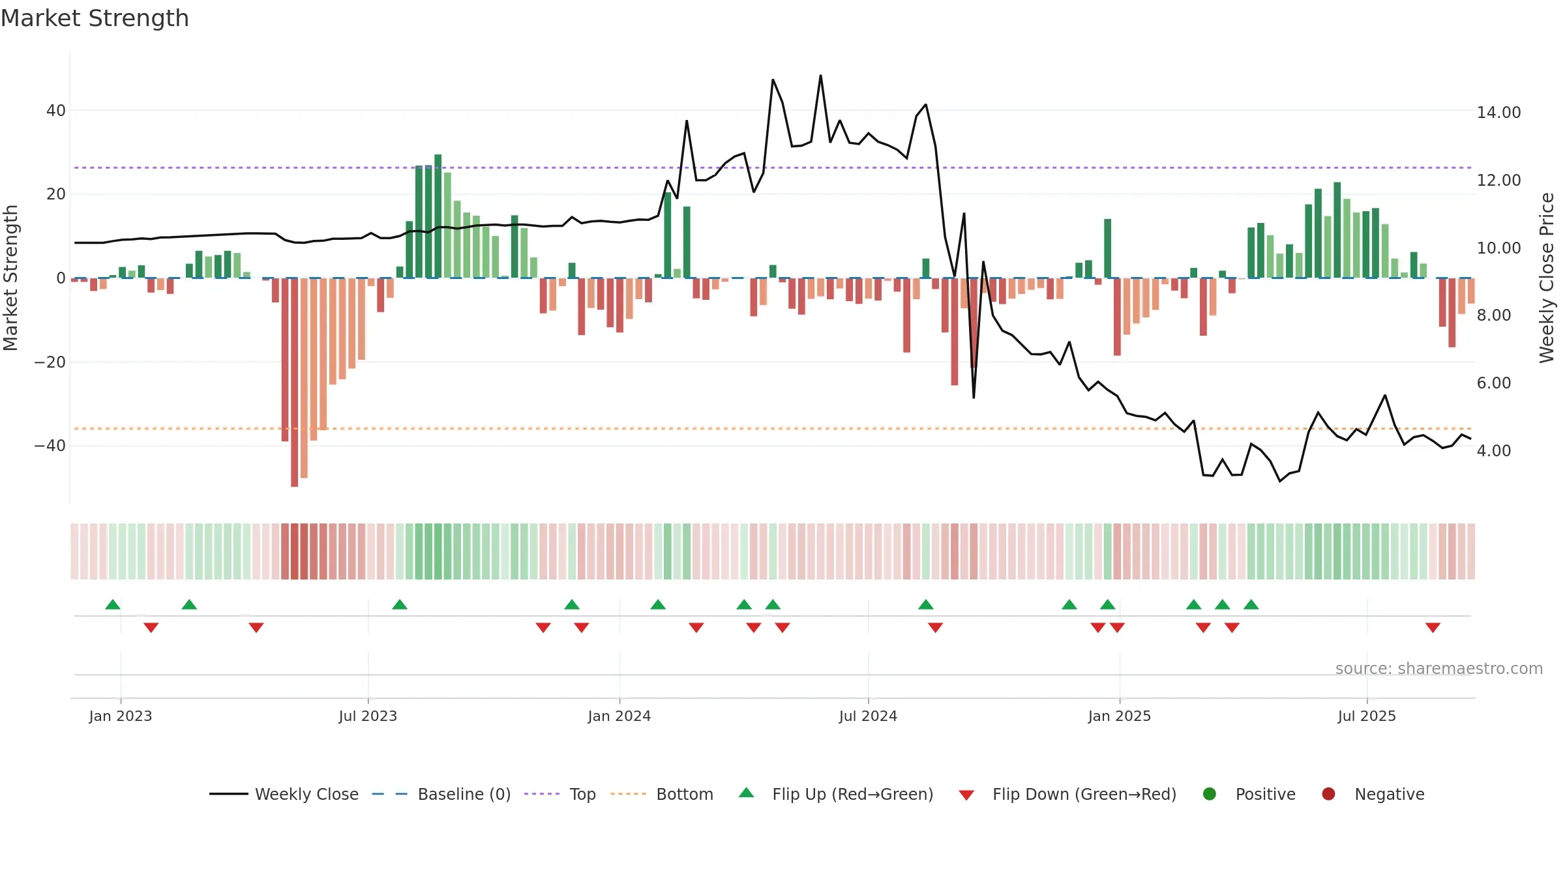Image resolution: width=1565 pixels, height=880 pixels.
Task: Toggle the Bottom legend label
Action: pyautogui.click(x=685, y=794)
